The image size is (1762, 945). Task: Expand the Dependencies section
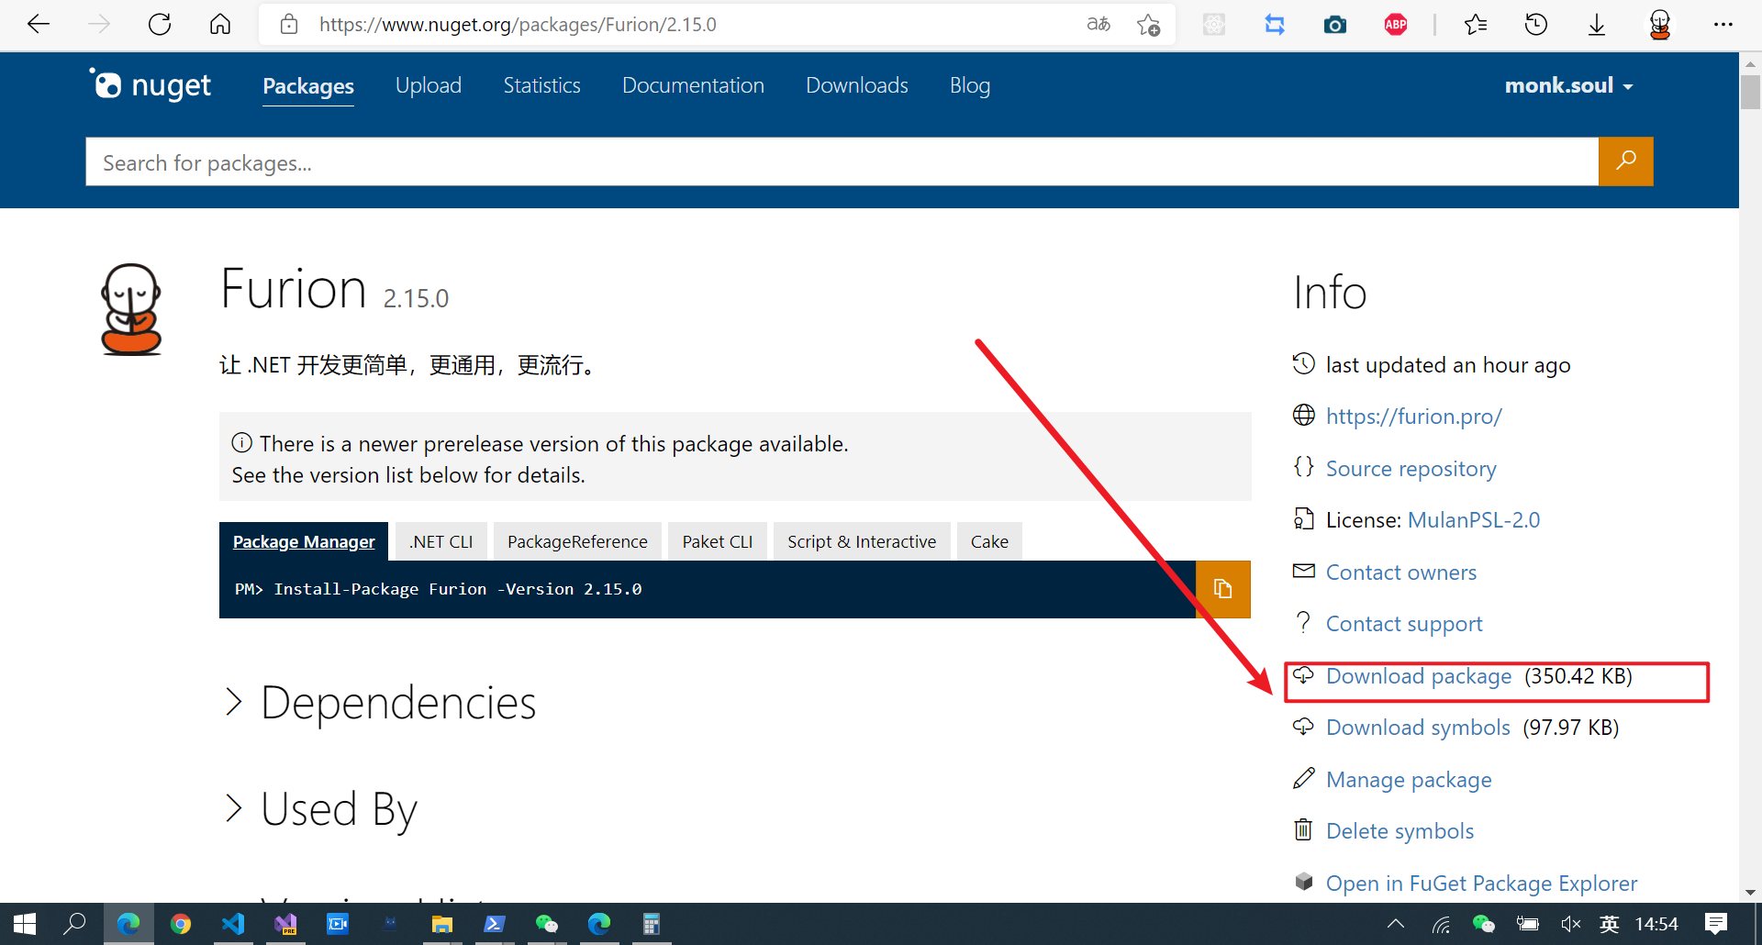380,704
